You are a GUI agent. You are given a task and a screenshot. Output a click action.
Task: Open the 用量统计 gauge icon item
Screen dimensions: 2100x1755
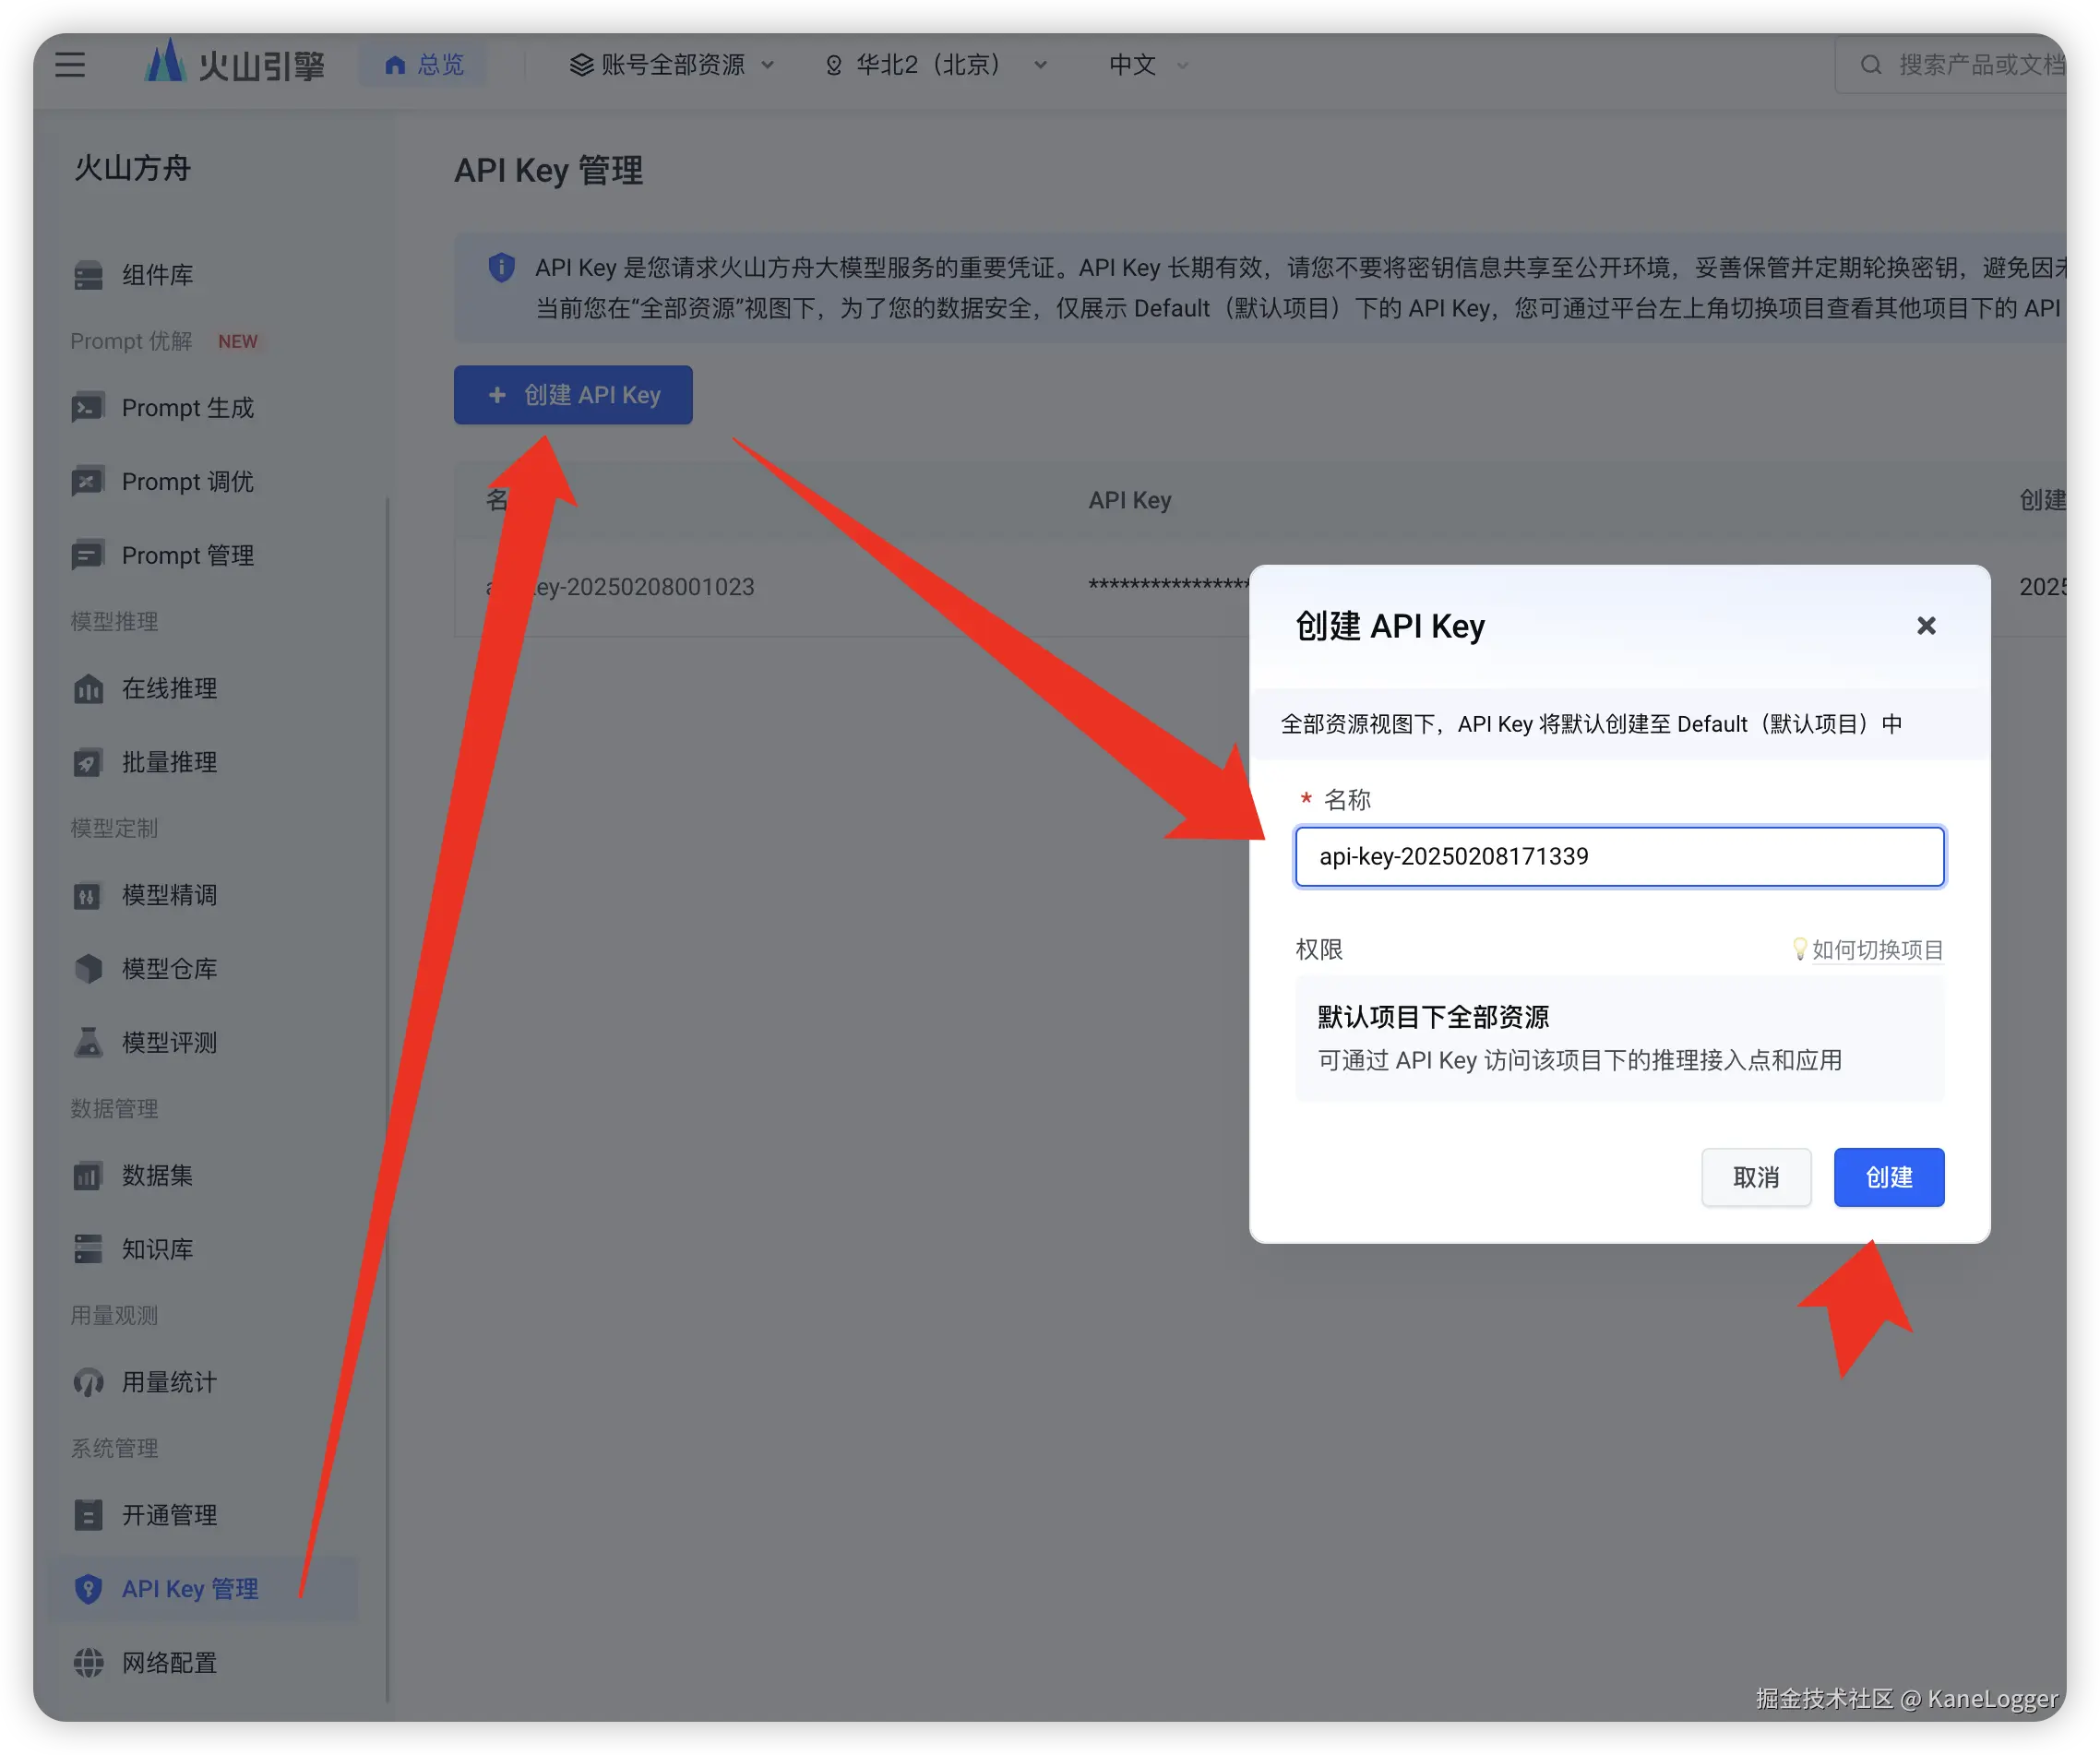88,1383
